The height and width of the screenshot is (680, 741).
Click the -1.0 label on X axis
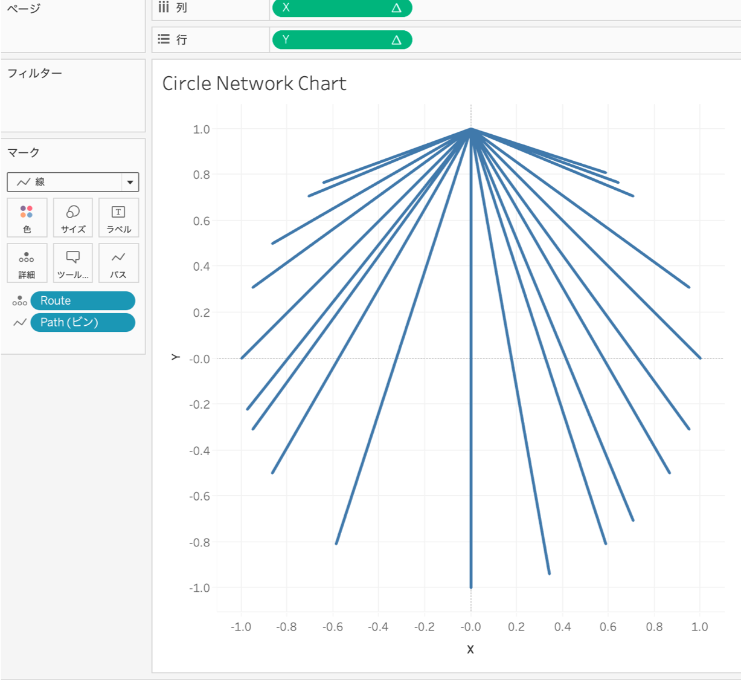pos(241,627)
